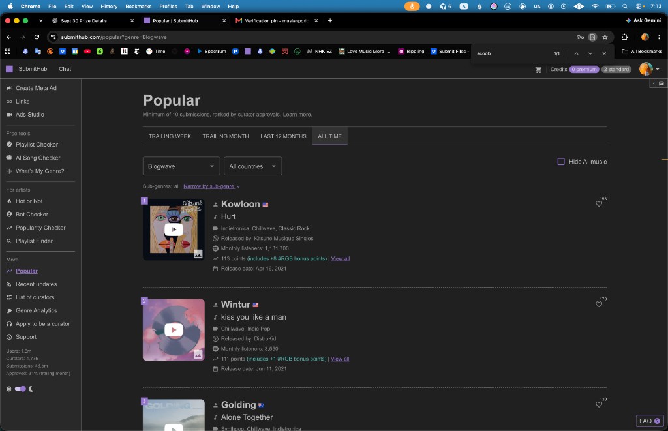
Task: Open Genre Analytics in sidebar
Action: (37, 310)
